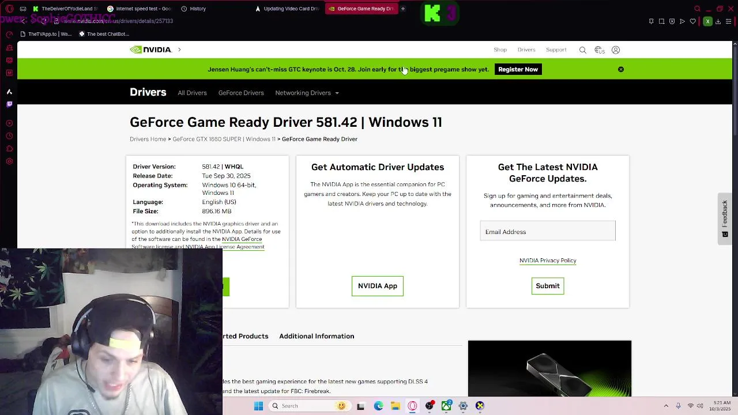
Task: Open the NVIDIA Privacy Policy link
Action: (x=548, y=261)
